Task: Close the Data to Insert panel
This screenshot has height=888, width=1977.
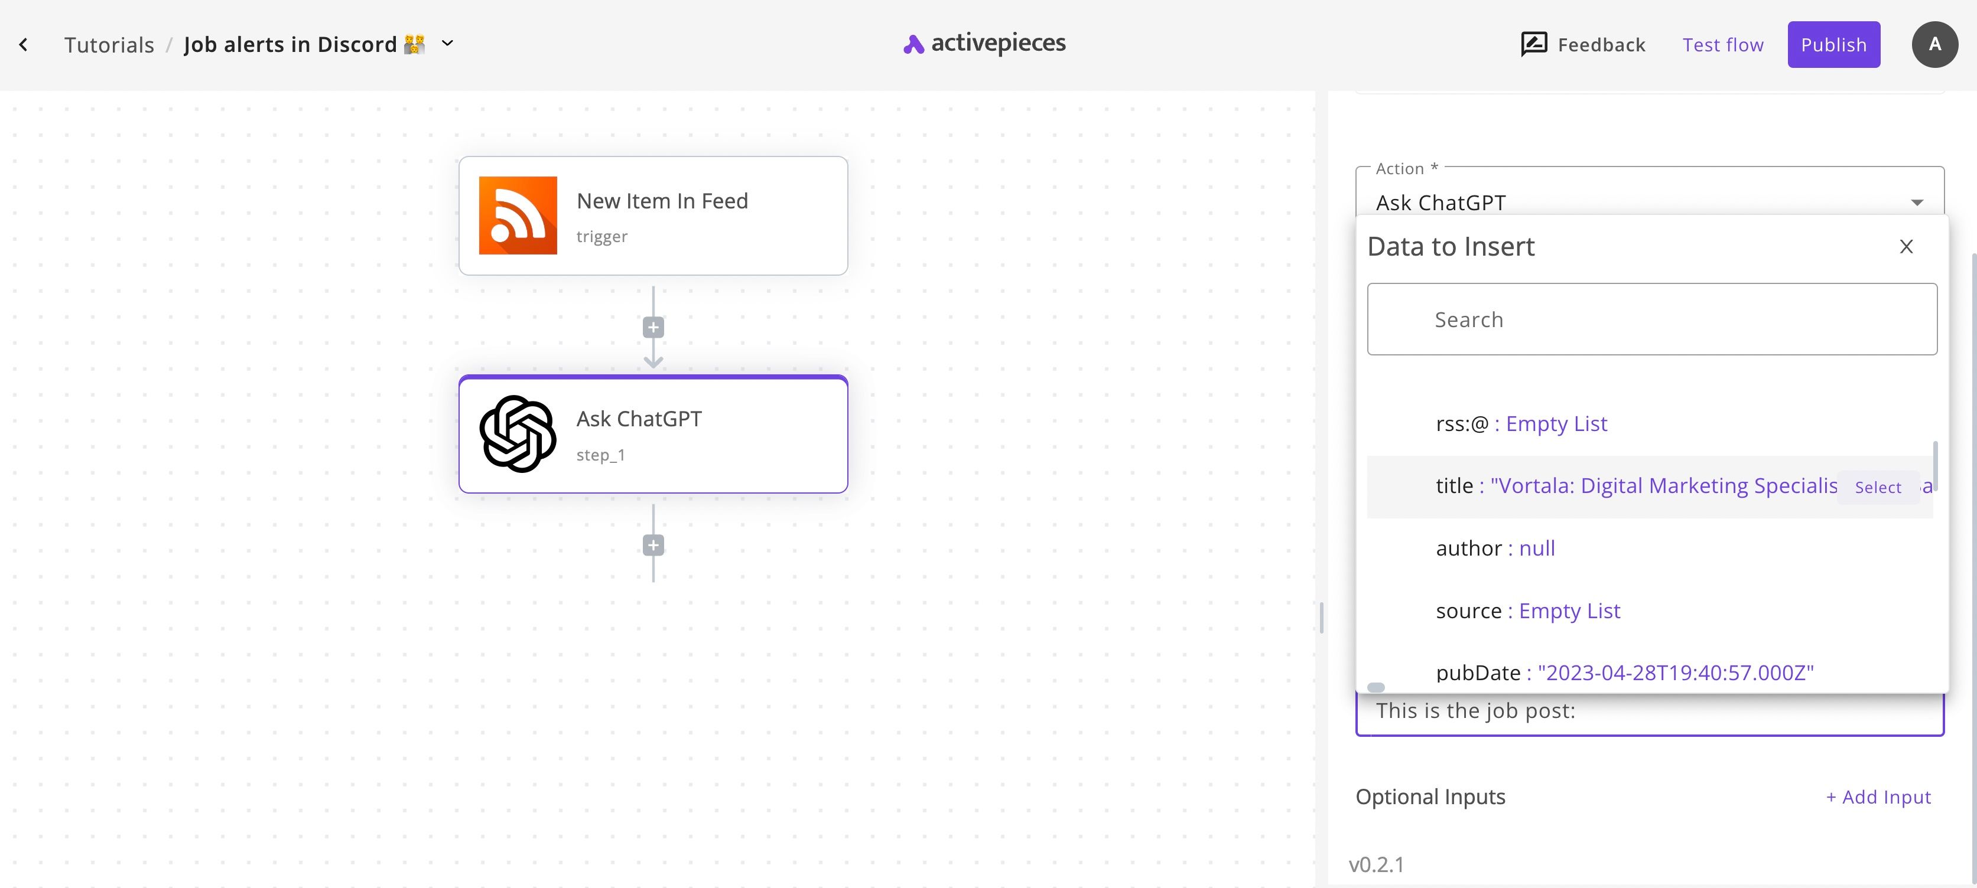Action: click(1906, 247)
